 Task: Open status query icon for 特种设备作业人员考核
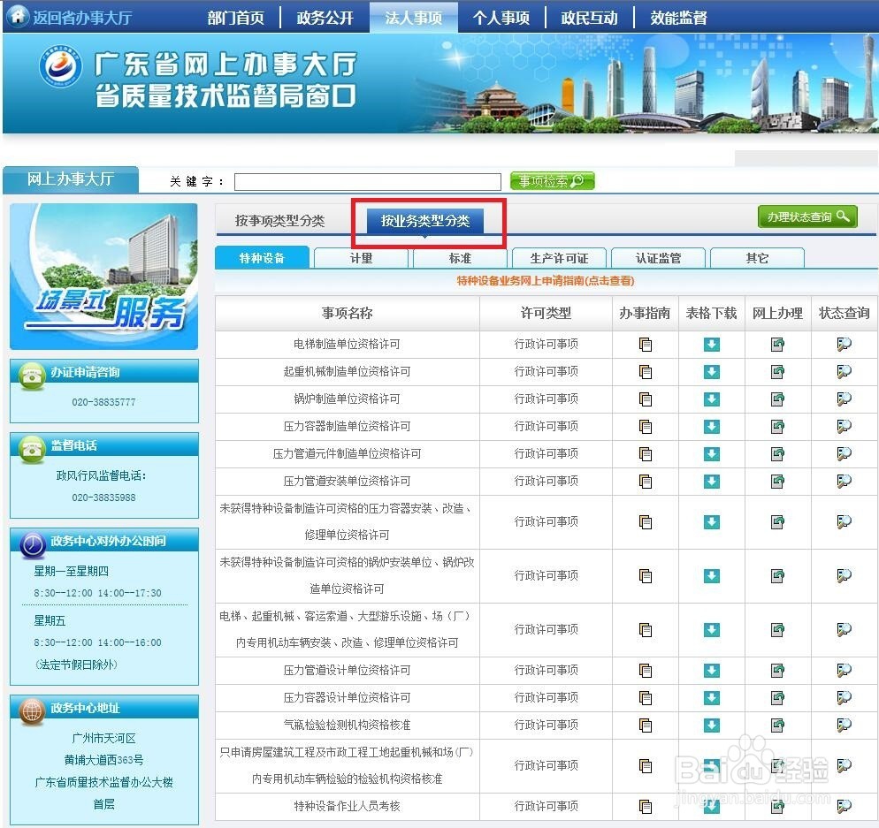point(844,807)
